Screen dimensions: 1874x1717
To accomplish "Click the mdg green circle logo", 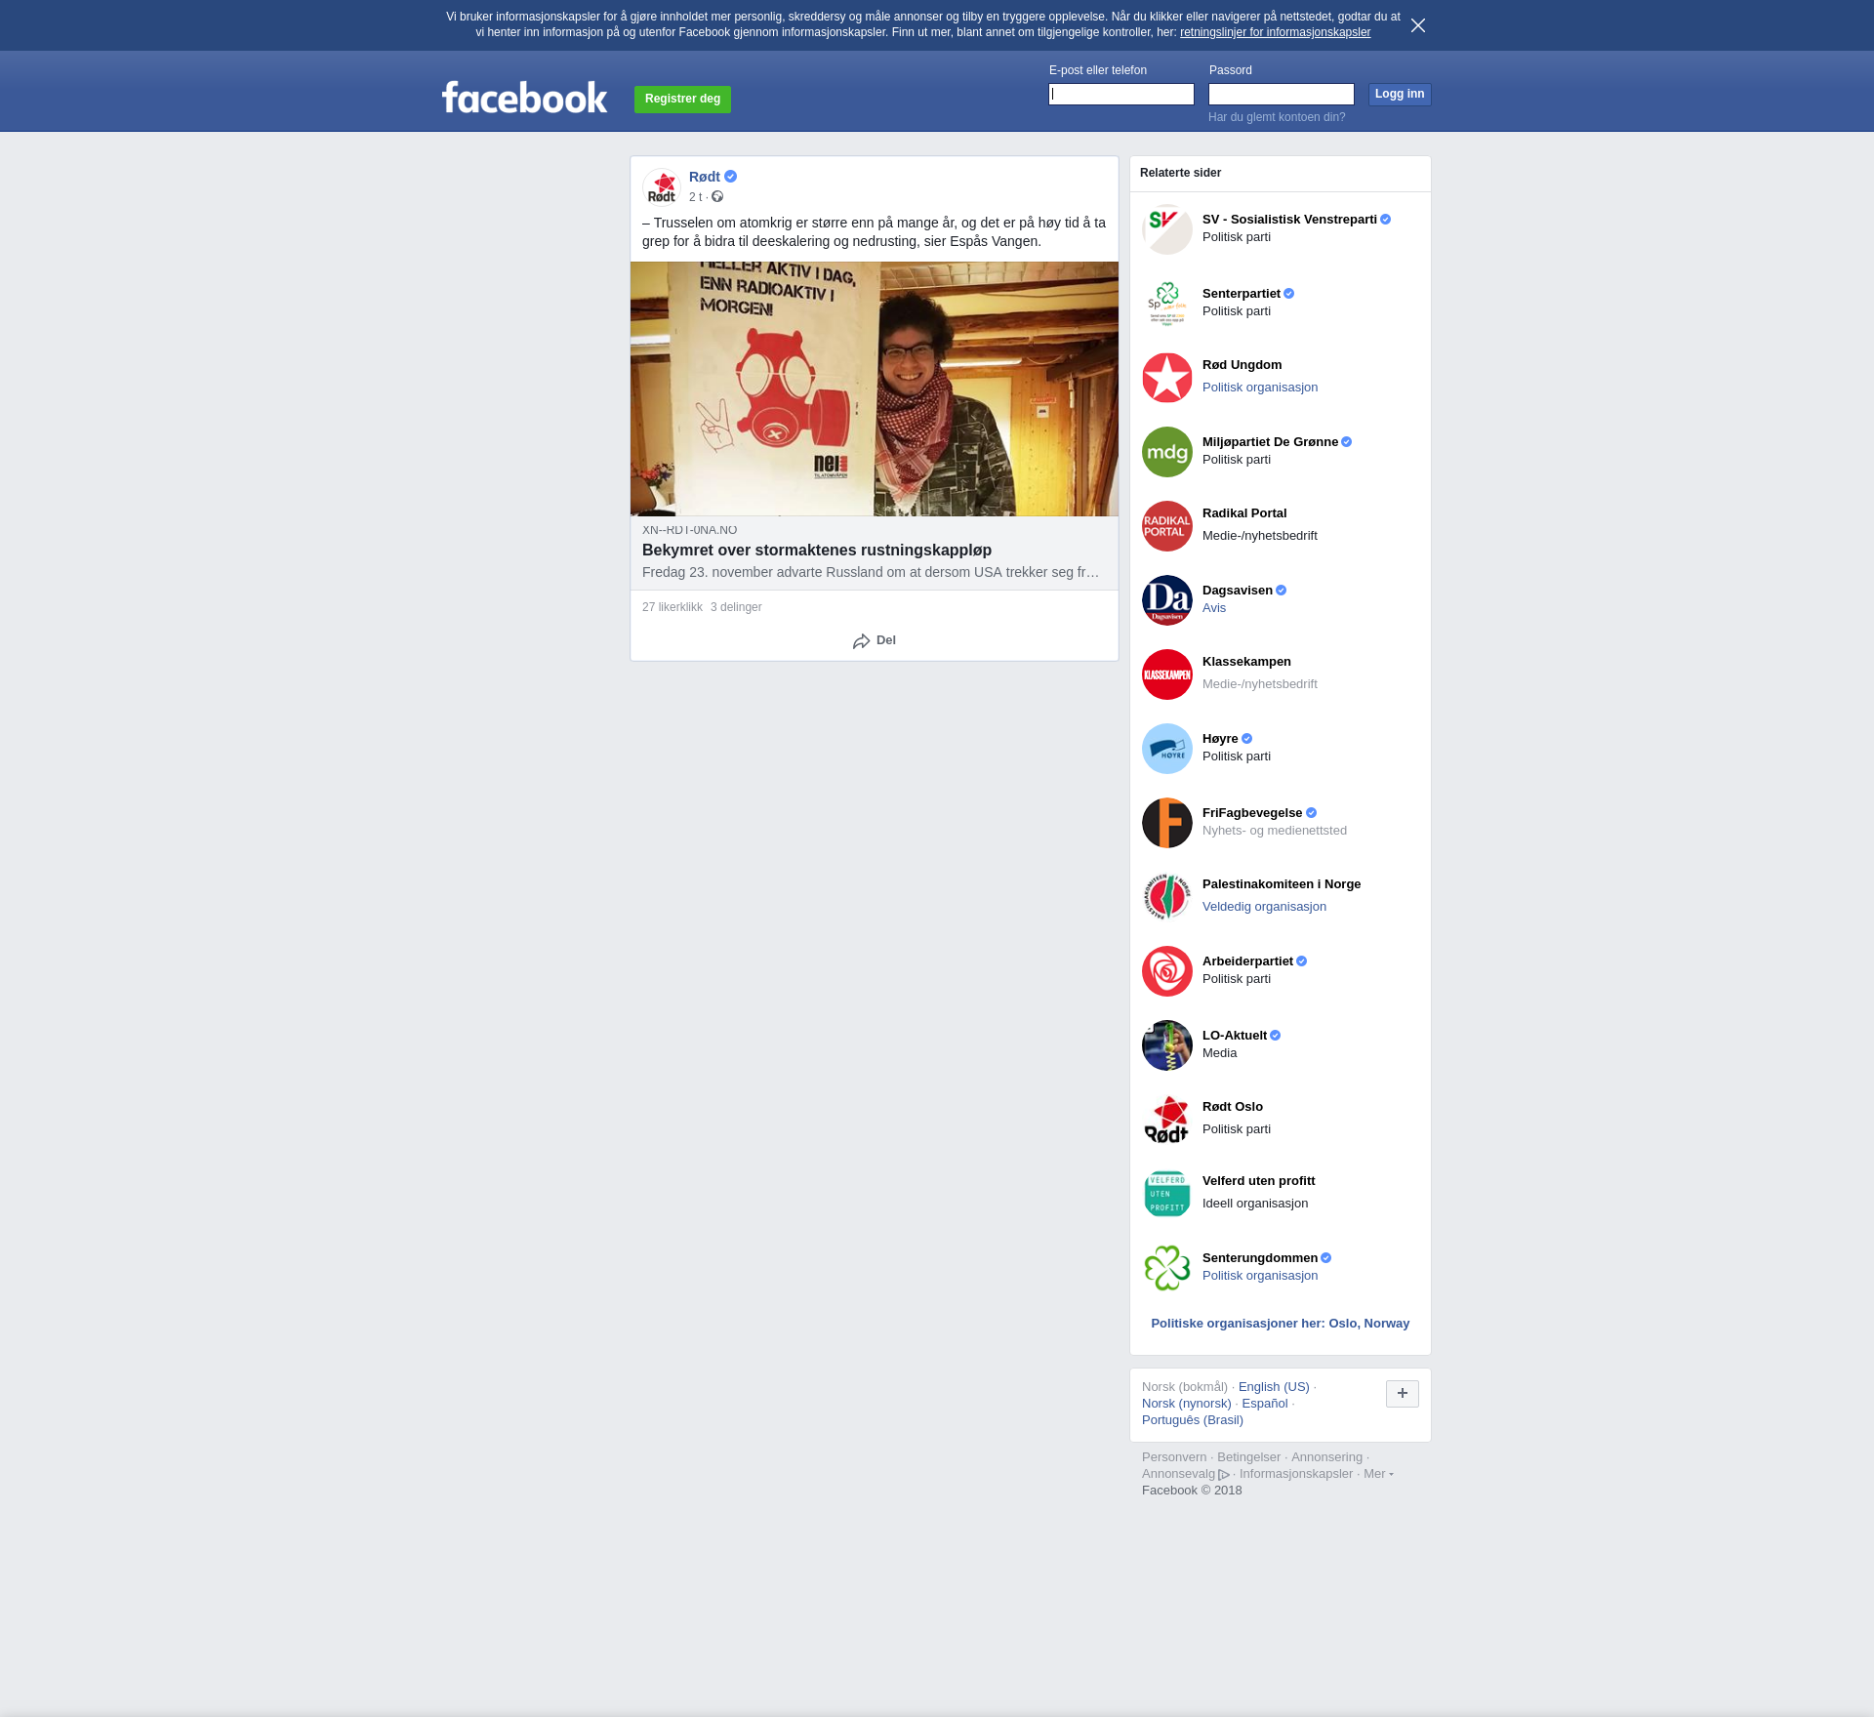I will [1167, 452].
